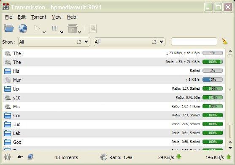235x165 pixels.
Task: Open the settings gear in status bar
Action: click(8, 157)
